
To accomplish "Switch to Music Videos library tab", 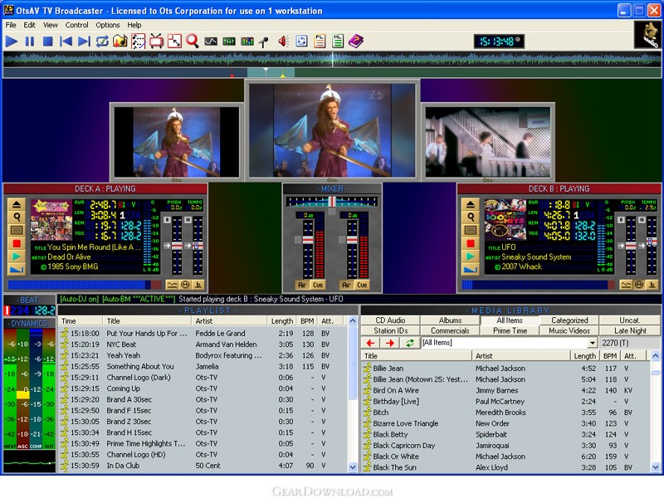I will click(569, 330).
